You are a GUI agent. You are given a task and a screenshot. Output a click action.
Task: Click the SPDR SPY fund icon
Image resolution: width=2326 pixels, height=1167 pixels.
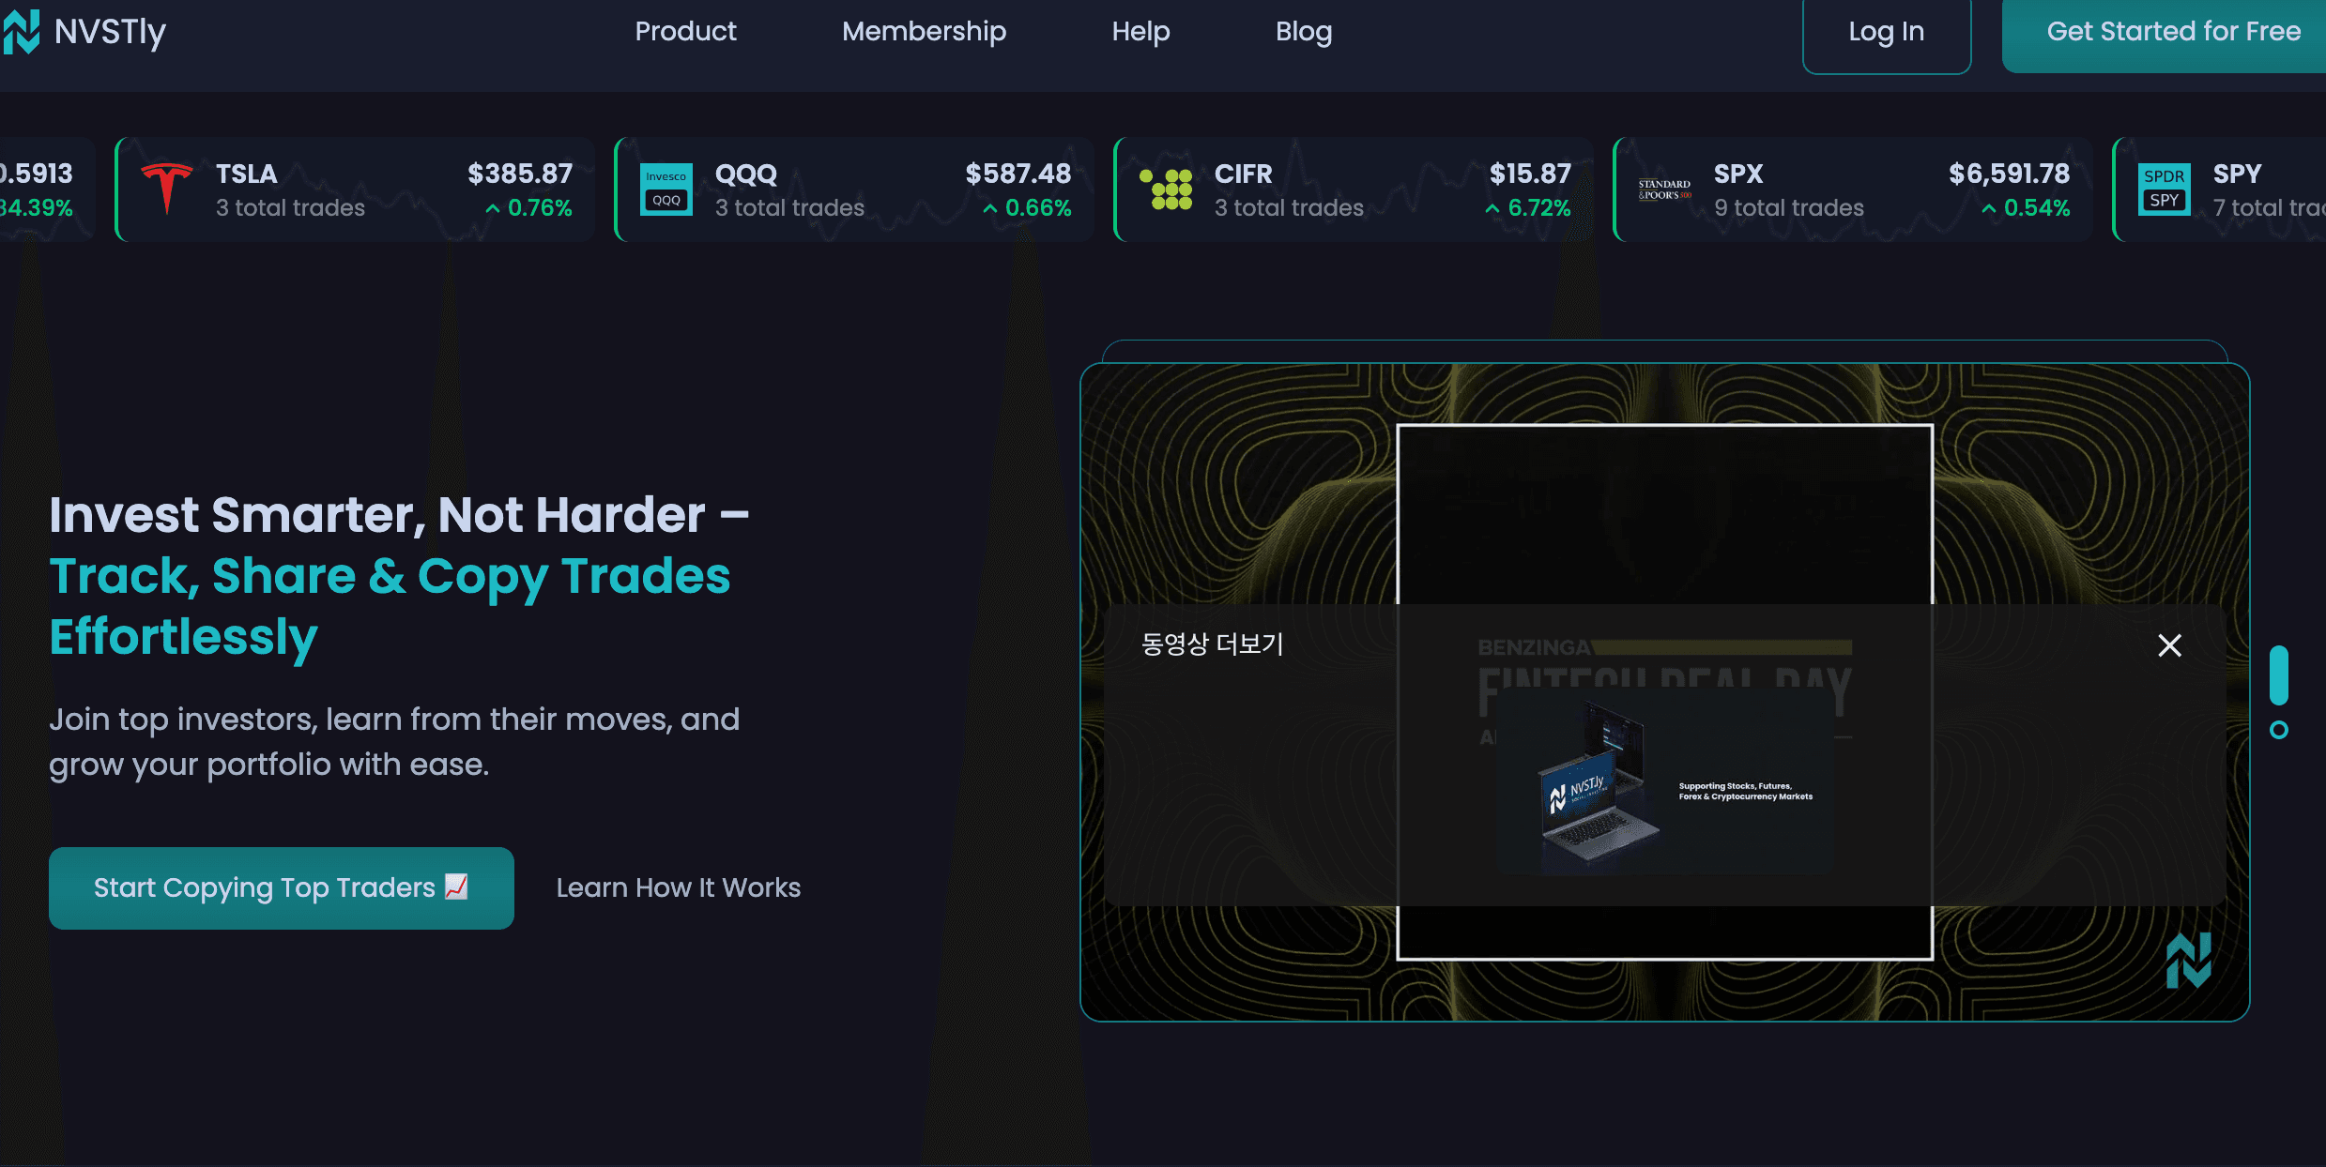2165,188
